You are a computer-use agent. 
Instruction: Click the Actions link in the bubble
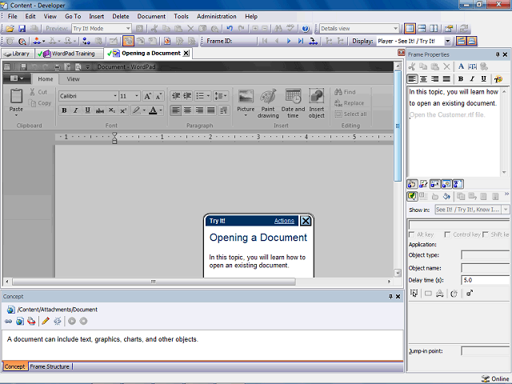(x=284, y=221)
